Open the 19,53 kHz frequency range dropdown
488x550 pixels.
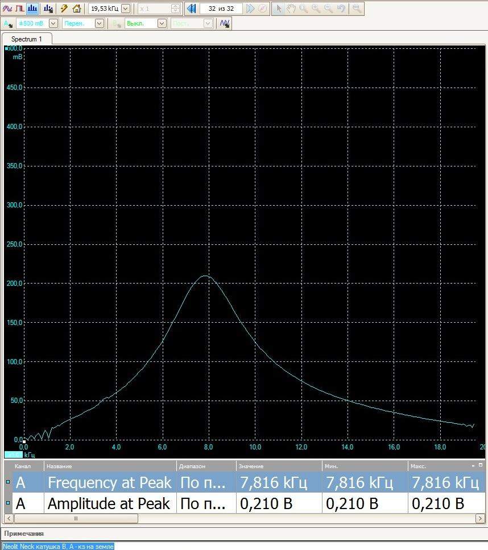click(126, 9)
